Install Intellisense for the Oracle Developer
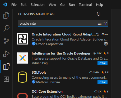121x98 pixels. pos(103,63)
